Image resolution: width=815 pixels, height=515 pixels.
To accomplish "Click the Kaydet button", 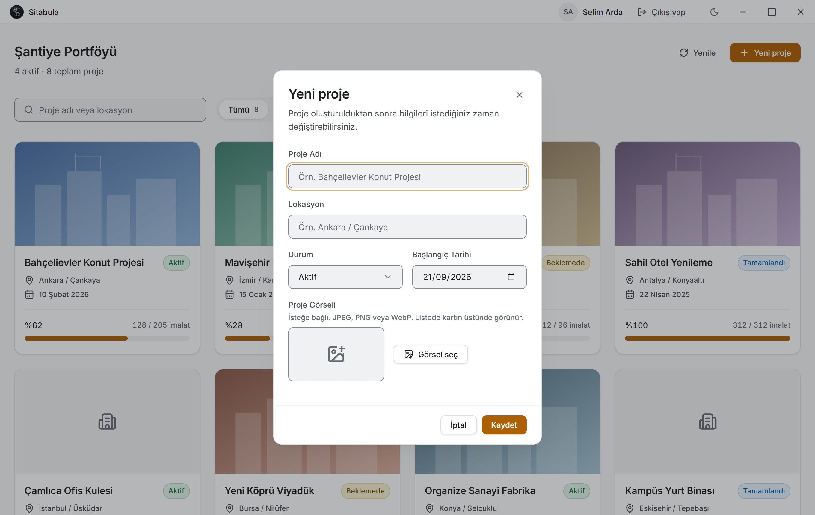I will (504, 425).
